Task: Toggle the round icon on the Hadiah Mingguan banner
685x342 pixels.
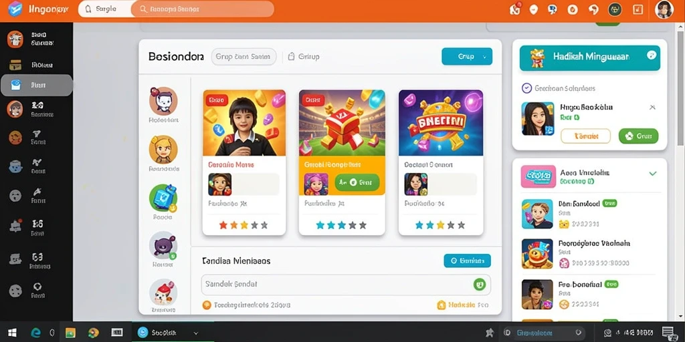Action: pyautogui.click(x=652, y=55)
